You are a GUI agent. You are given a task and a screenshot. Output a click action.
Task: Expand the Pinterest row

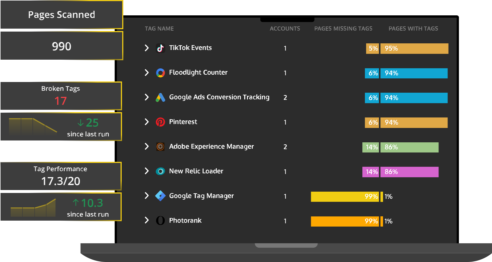click(x=146, y=122)
